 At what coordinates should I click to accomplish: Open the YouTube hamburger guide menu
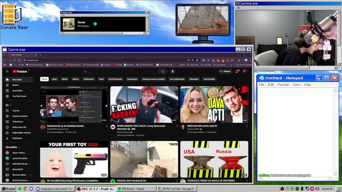tap(7, 71)
